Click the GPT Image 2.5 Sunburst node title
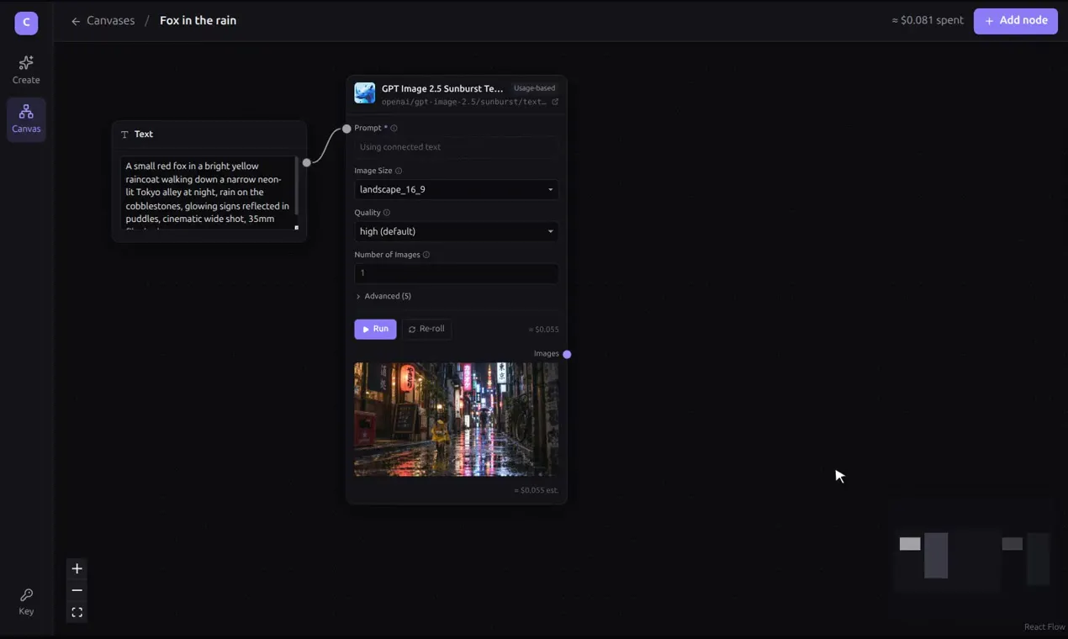The width and height of the screenshot is (1068, 639). point(442,88)
